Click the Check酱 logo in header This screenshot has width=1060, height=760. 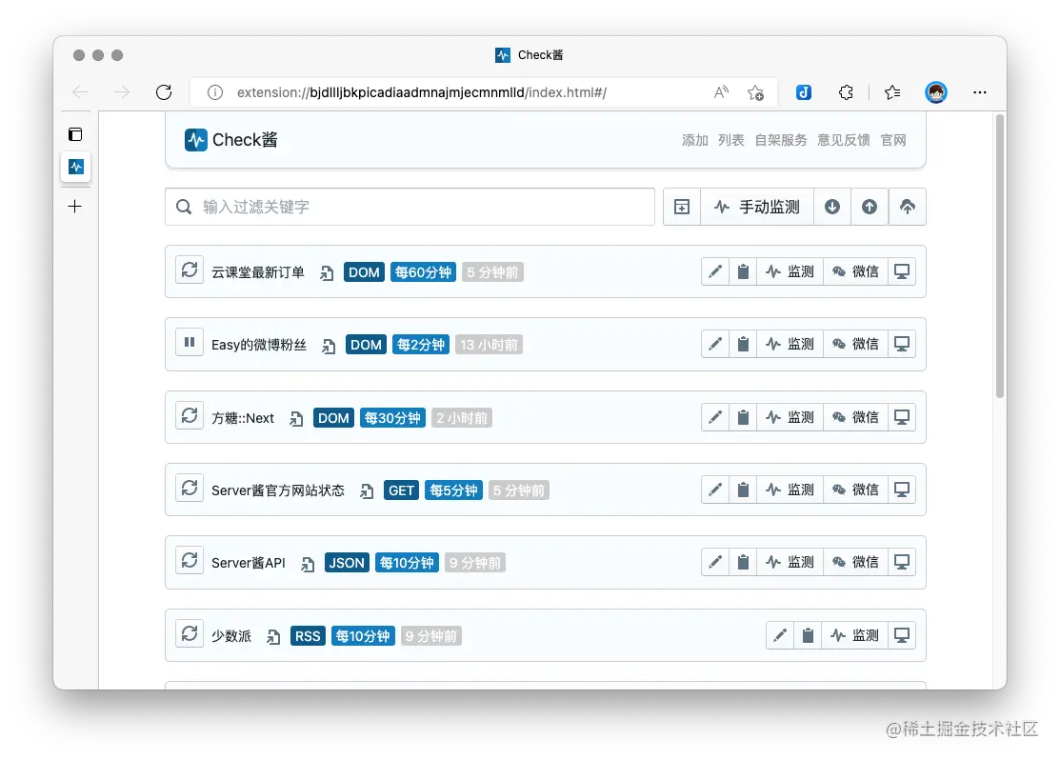(231, 140)
